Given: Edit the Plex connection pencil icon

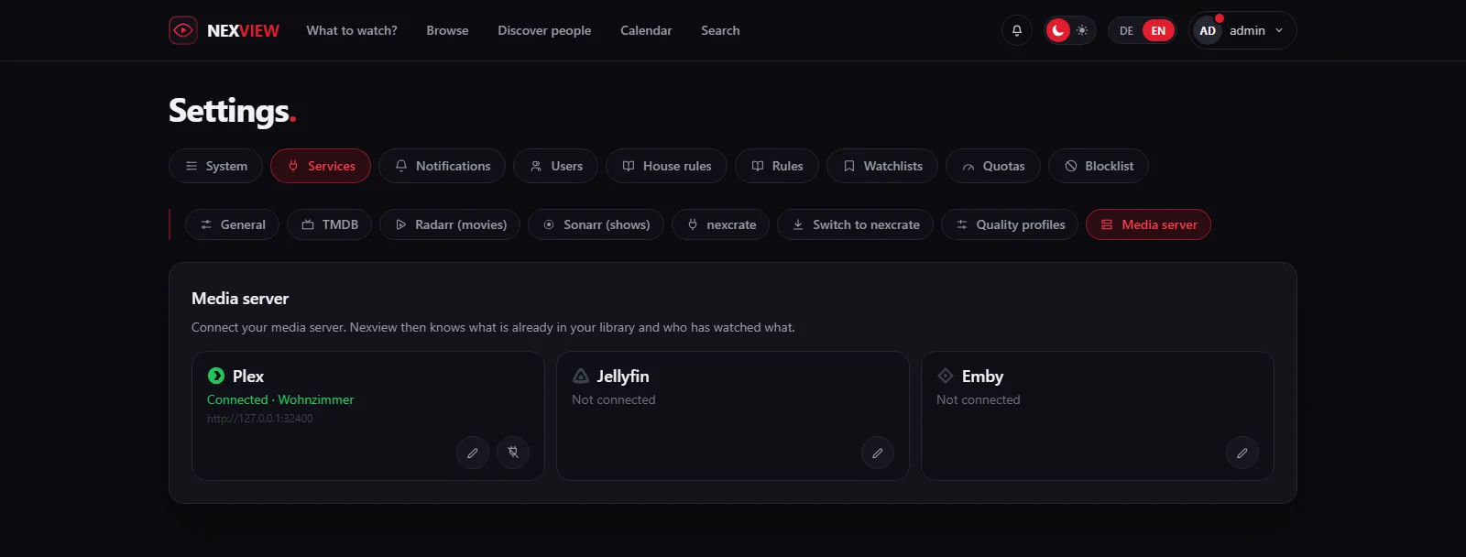Looking at the screenshot, I should [x=473, y=453].
